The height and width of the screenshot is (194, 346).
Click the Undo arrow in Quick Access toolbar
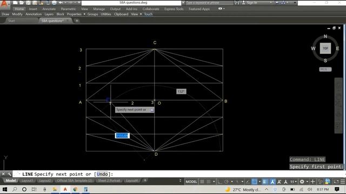(x=61, y=3)
